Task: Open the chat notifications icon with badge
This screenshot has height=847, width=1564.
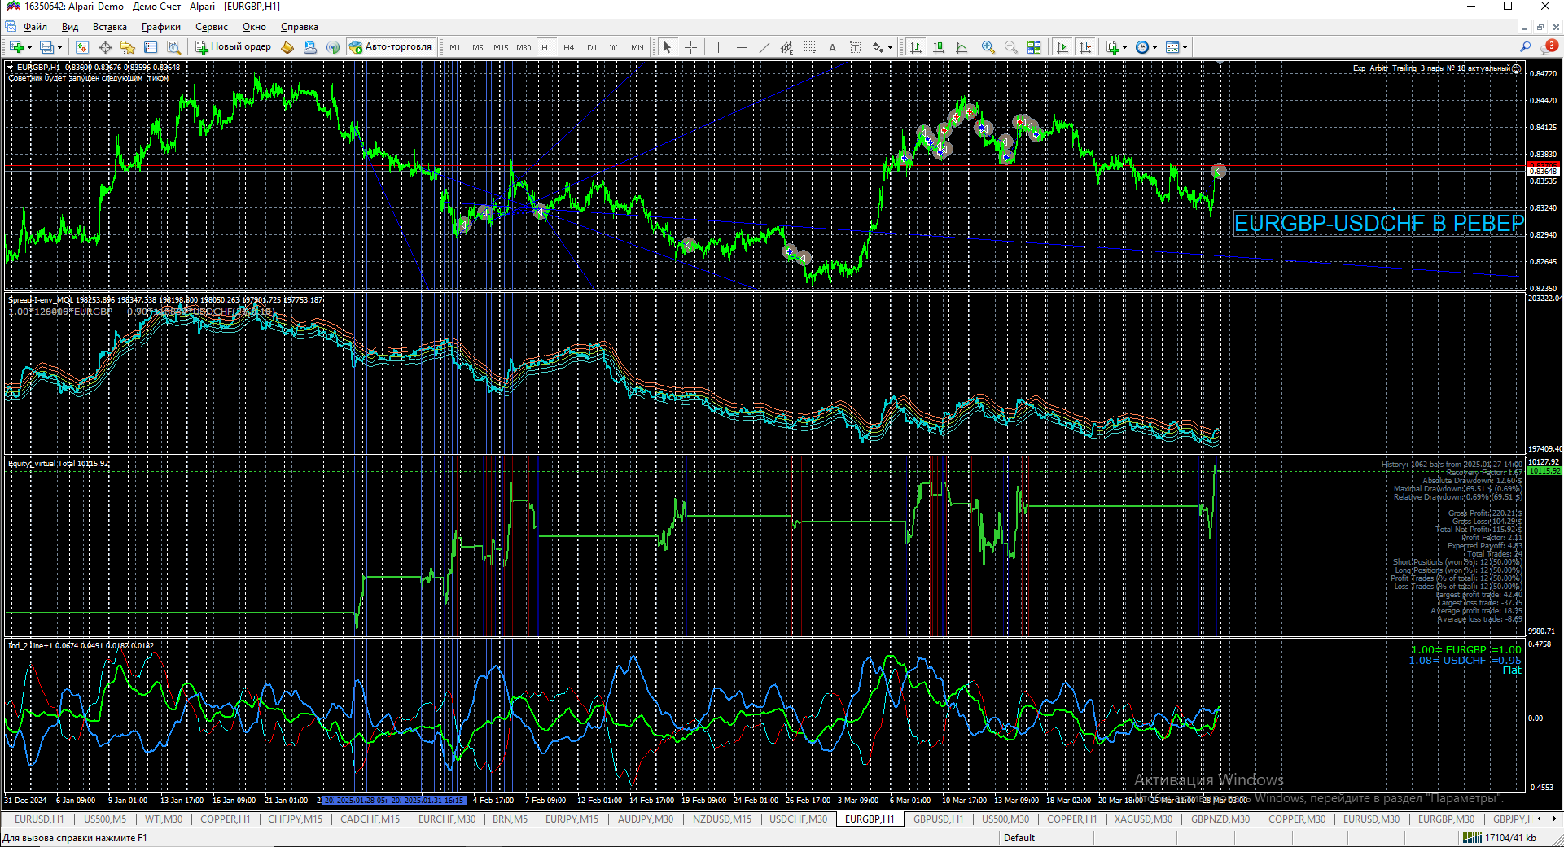Action: (x=1549, y=47)
